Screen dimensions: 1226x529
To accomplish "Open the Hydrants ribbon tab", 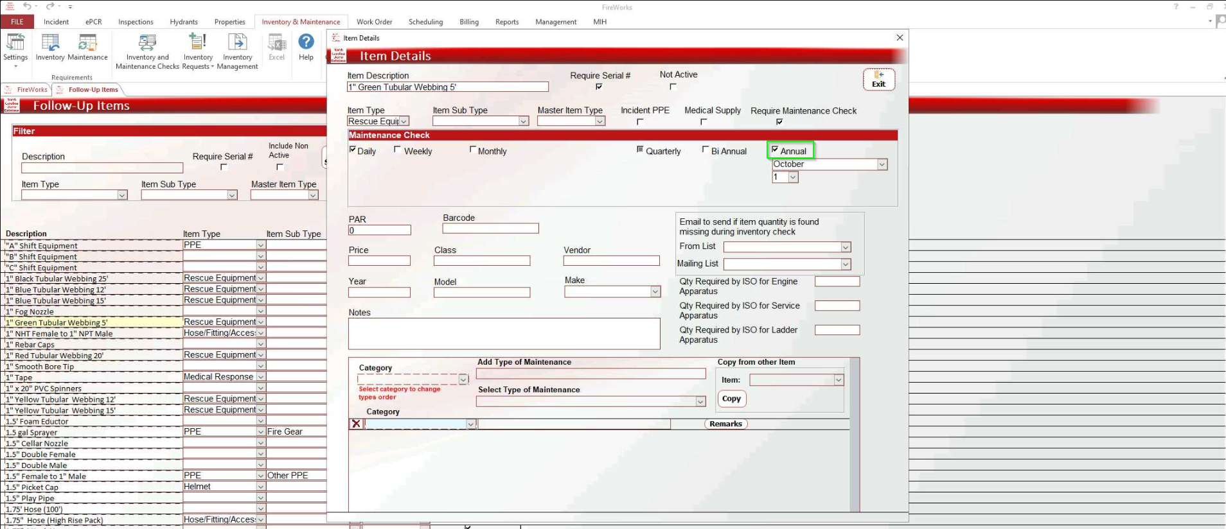I will click(184, 22).
